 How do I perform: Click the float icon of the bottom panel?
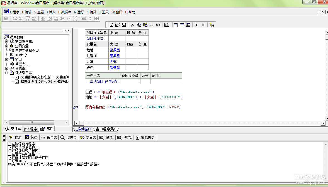4,140
